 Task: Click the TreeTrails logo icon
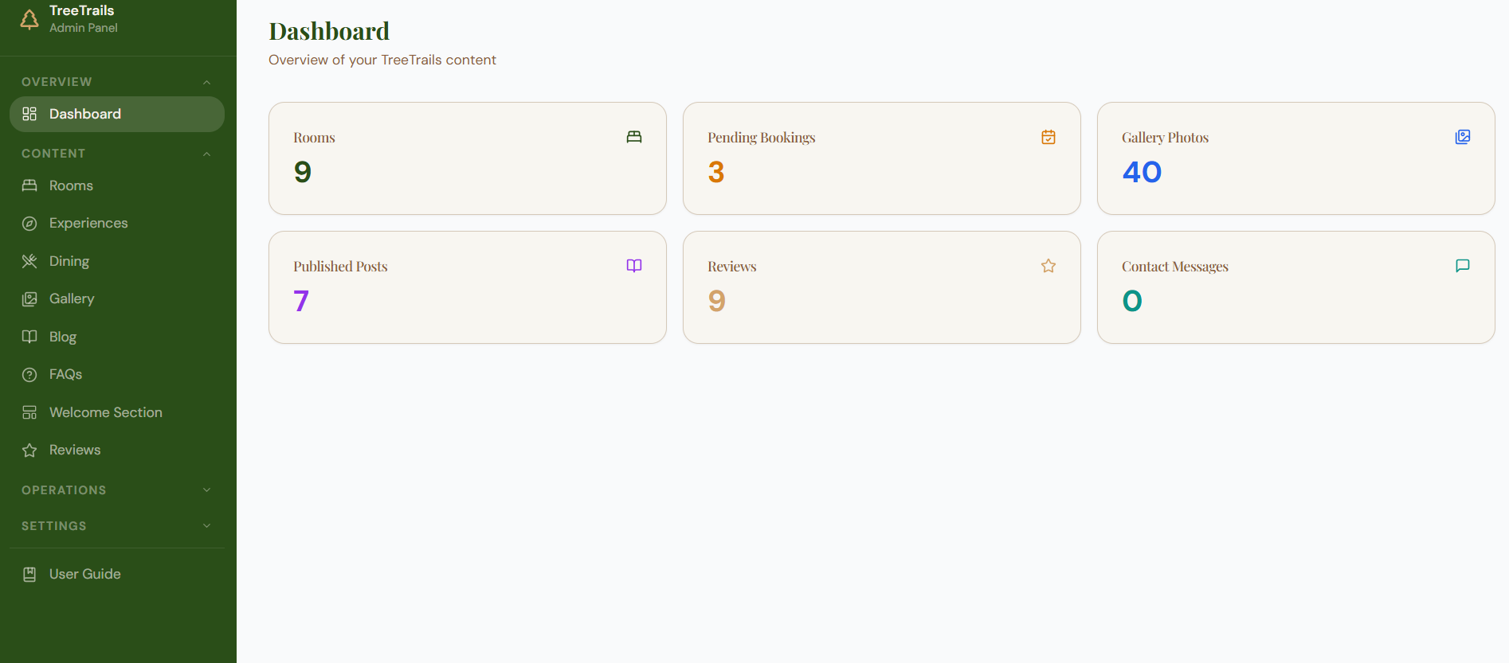point(29,19)
